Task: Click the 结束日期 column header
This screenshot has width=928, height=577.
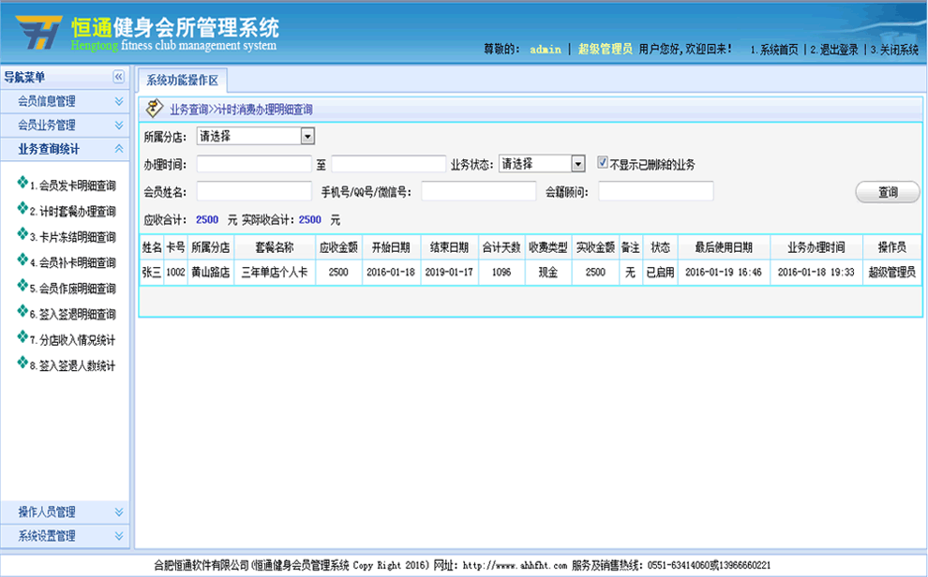Action: point(449,247)
